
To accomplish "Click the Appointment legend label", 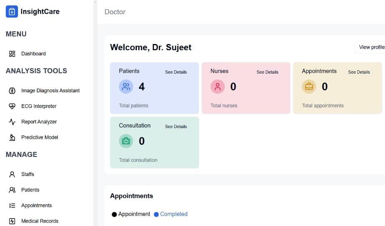I will (134, 214).
